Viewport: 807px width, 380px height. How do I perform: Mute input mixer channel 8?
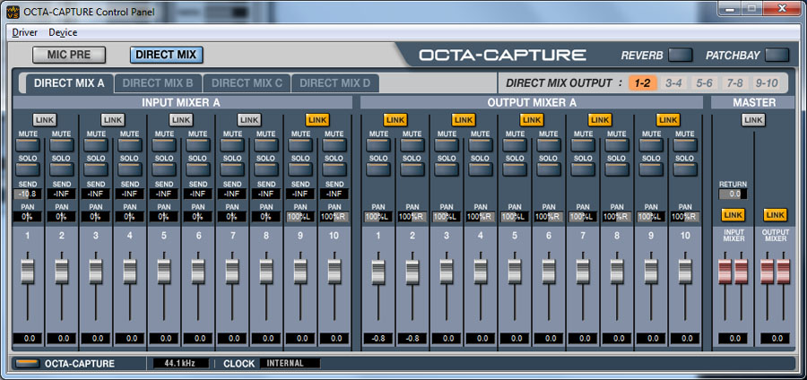coord(265,144)
